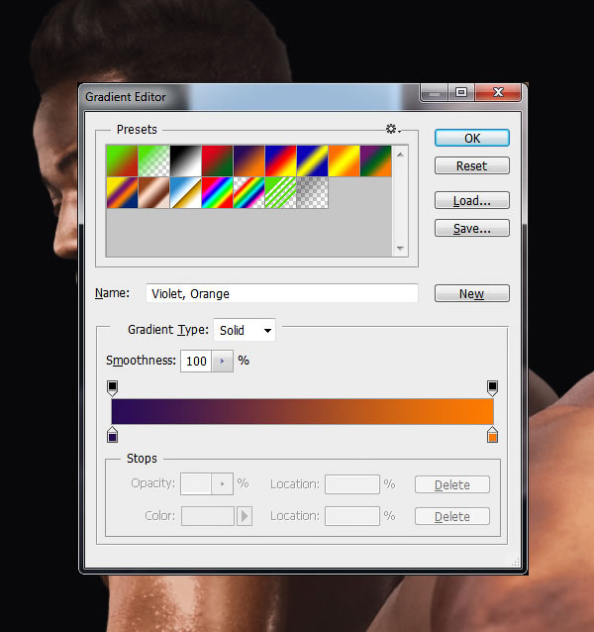594x632 pixels.
Task: Open the Color swatch arrow menu
Action: [x=245, y=516]
